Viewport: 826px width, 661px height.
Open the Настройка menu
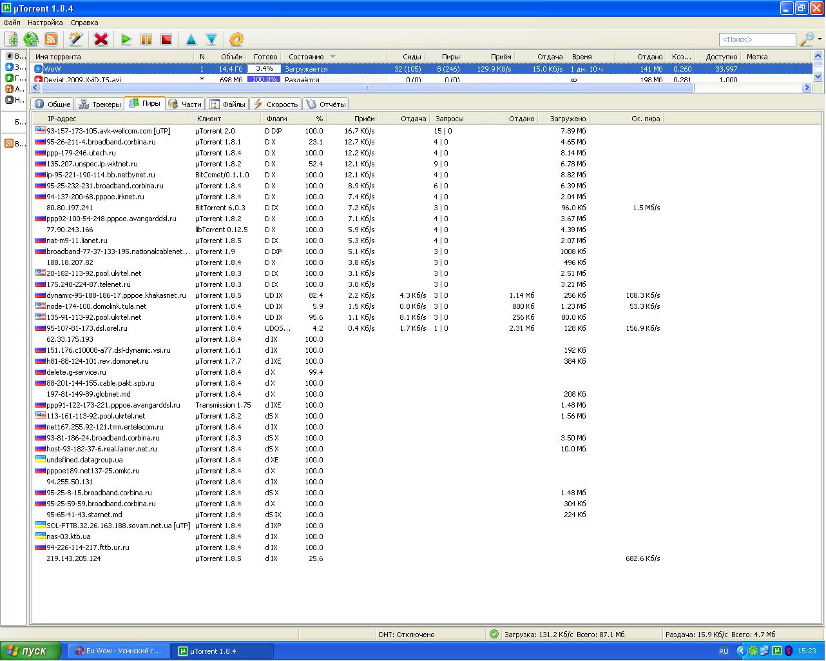click(45, 23)
